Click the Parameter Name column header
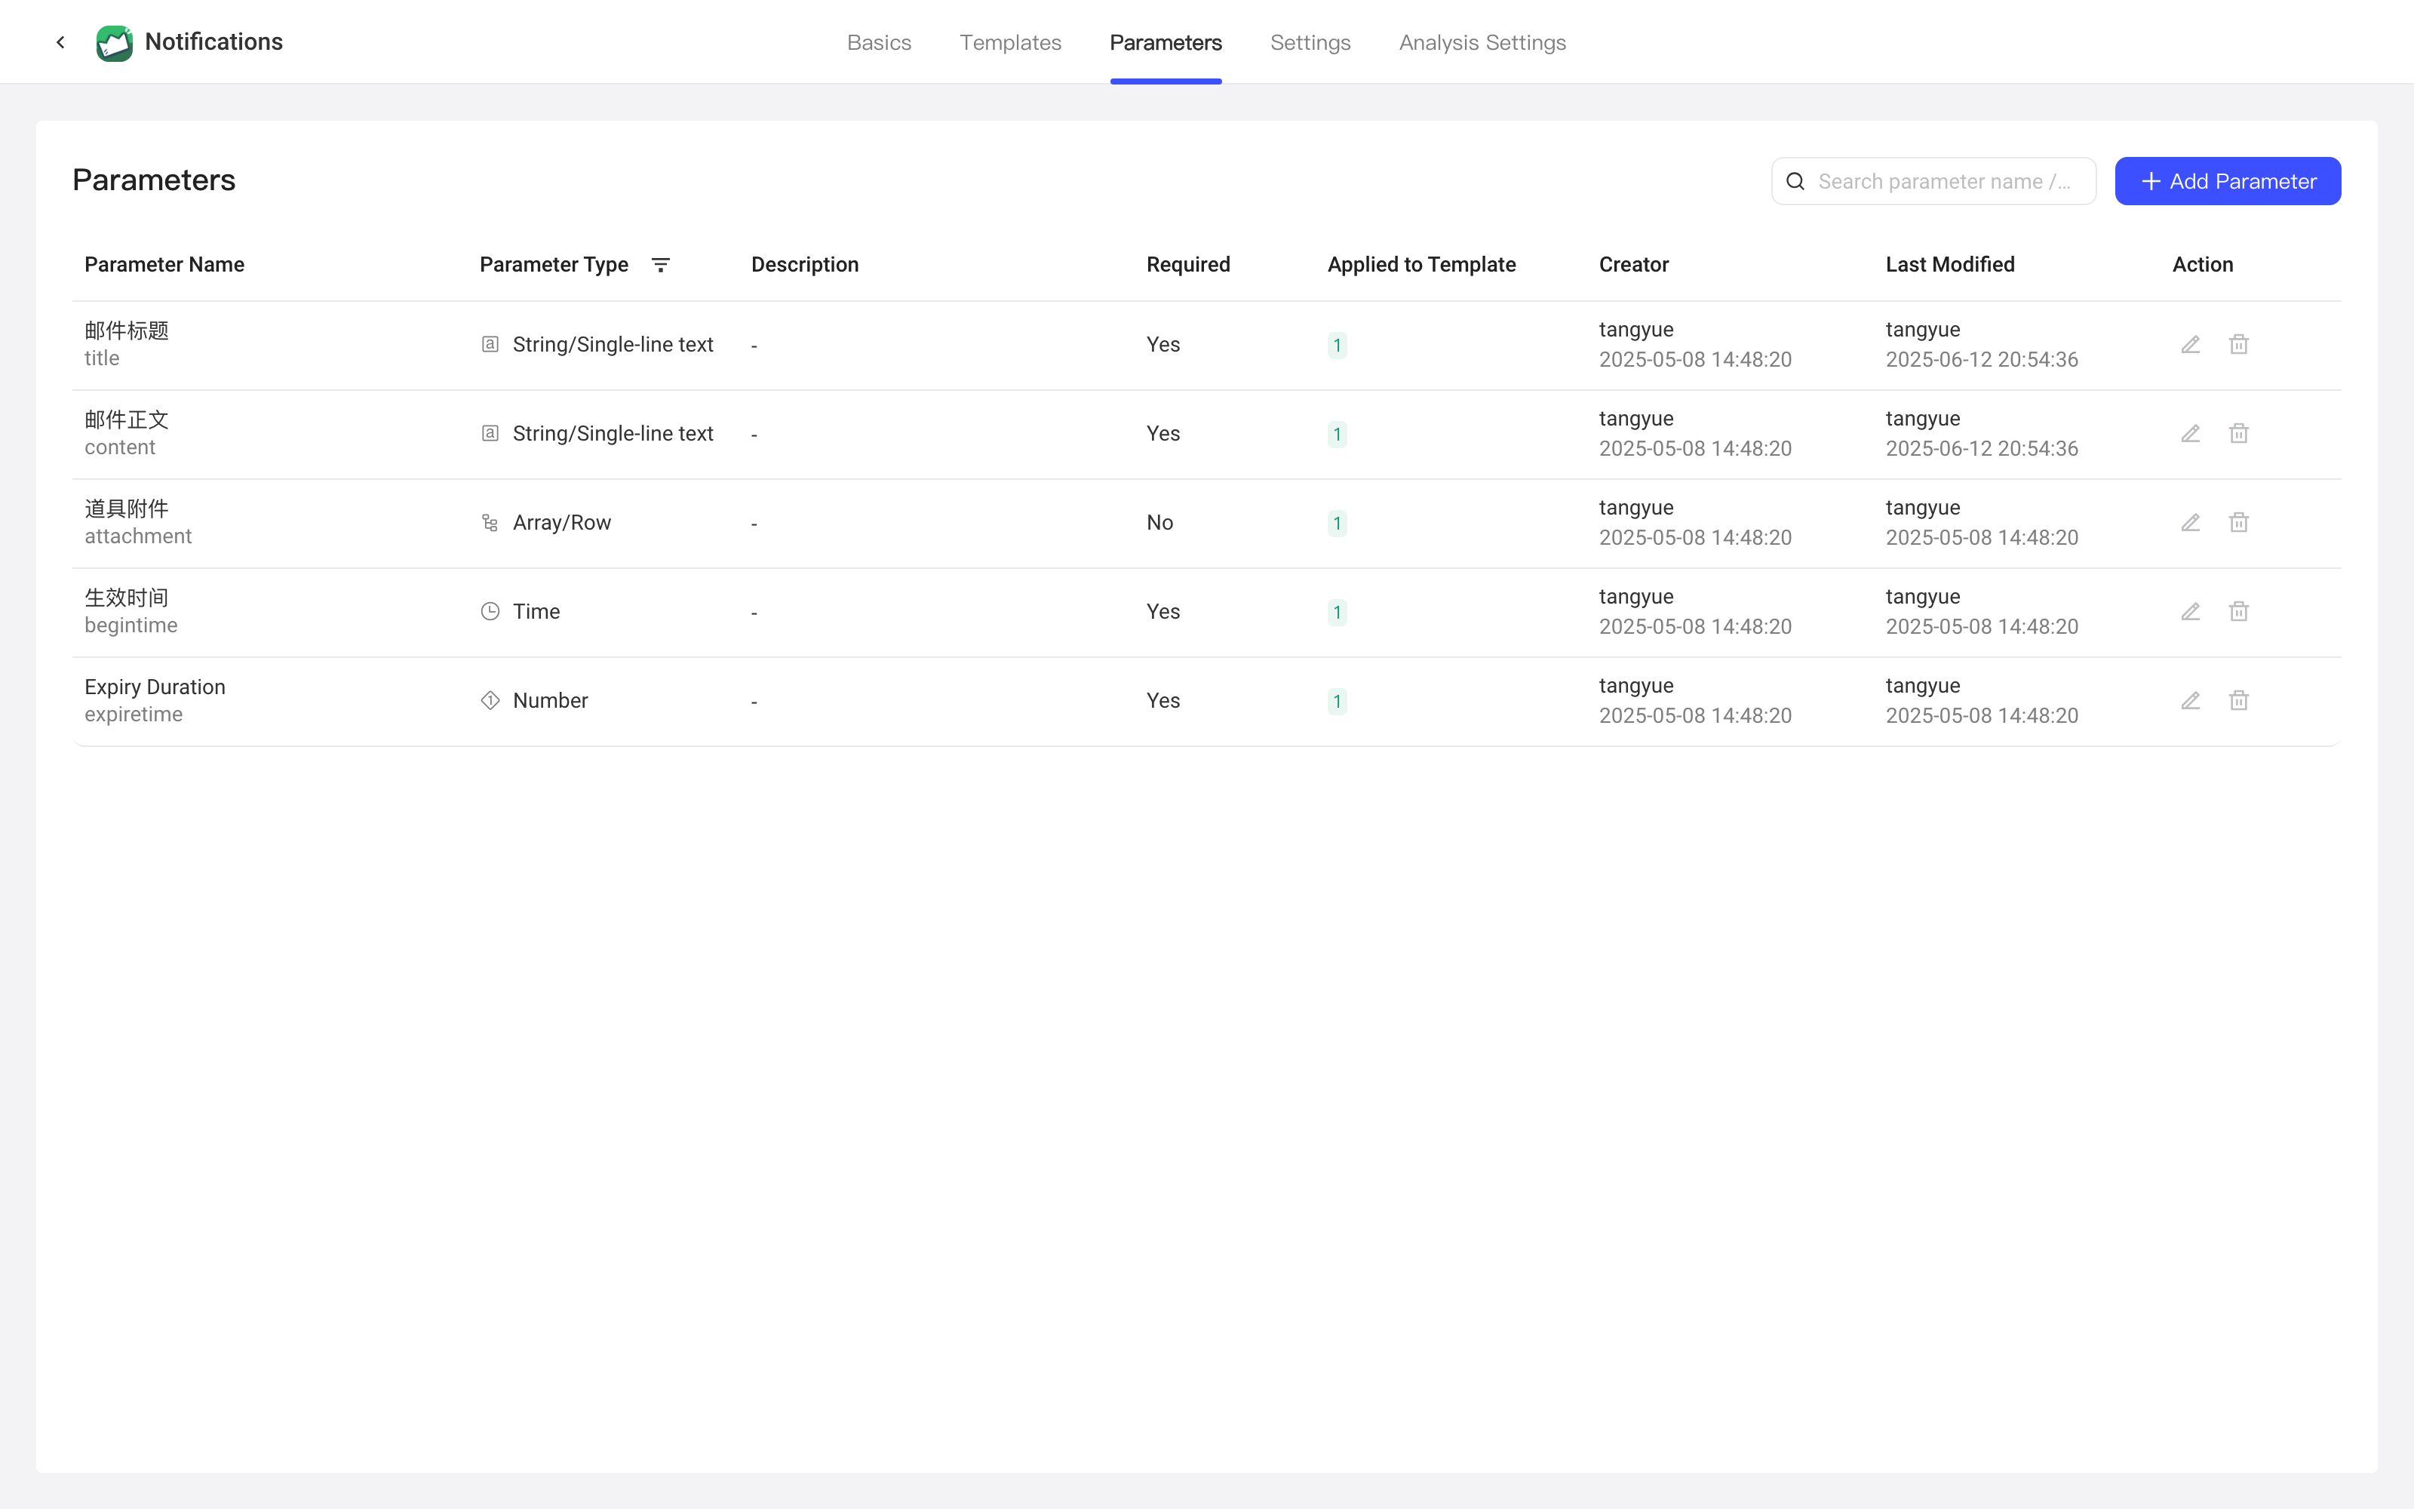2414x1509 pixels. click(x=164, y=265)
